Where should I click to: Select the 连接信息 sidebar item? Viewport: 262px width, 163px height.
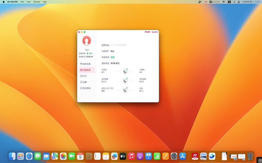[86, 70]
